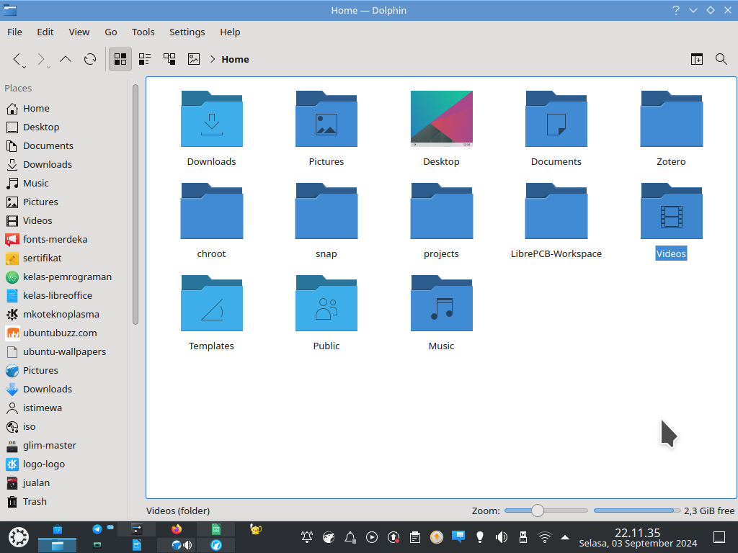The image size is (738, 553).
Task: Select the projects folder
Action: (x=442, y=211)
